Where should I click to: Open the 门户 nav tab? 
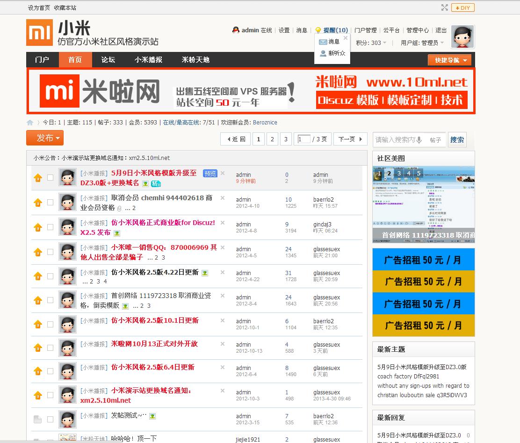[42, 60]
